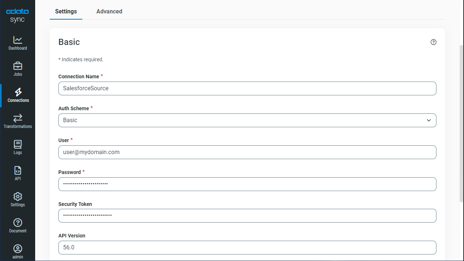The height and width of the screenshot is (261, 464).
Task: Click the Connection Name field
Action: (x=247, y=88)
